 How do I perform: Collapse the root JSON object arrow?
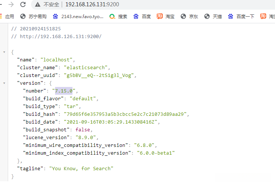coord(4,52)
